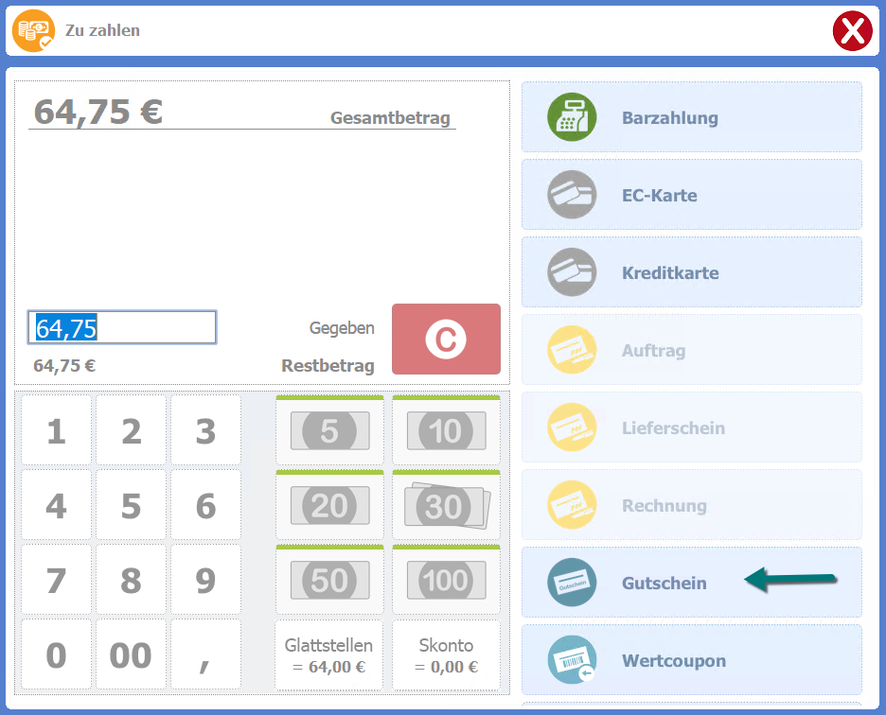The height and width of the screenshot is (715, 886).
Task: Choose EC-Karte payment method
Action: click(x=691, y=195)
